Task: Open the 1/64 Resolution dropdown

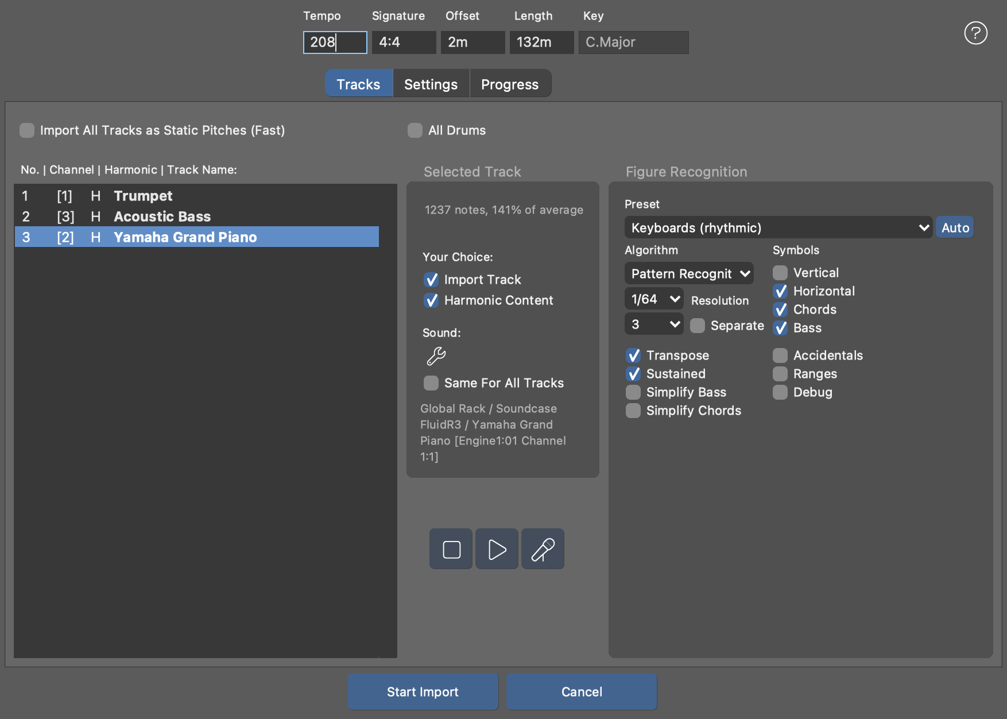Action: point(654,299)
